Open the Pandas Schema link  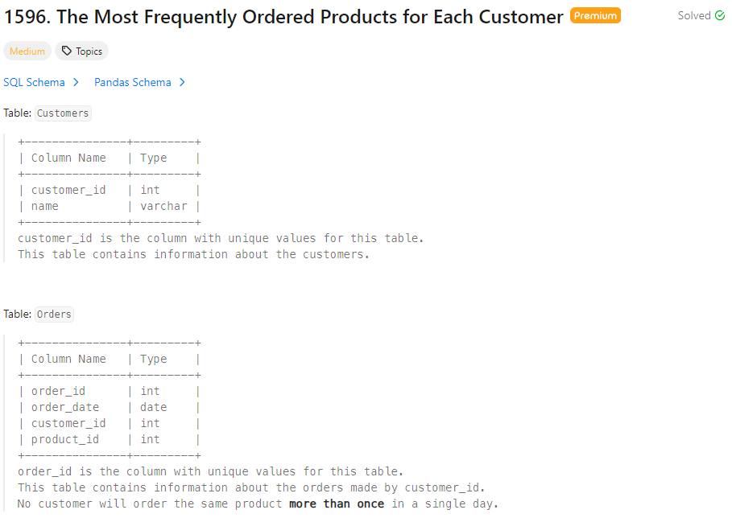point(133,83)
